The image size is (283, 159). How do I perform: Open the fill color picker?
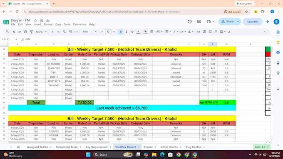146,32
